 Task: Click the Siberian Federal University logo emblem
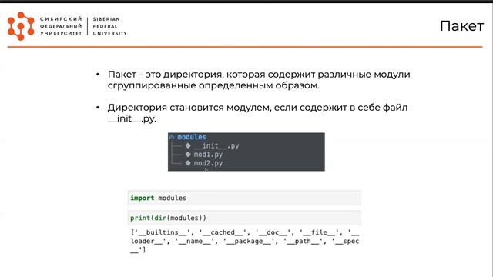pos(21,26)
